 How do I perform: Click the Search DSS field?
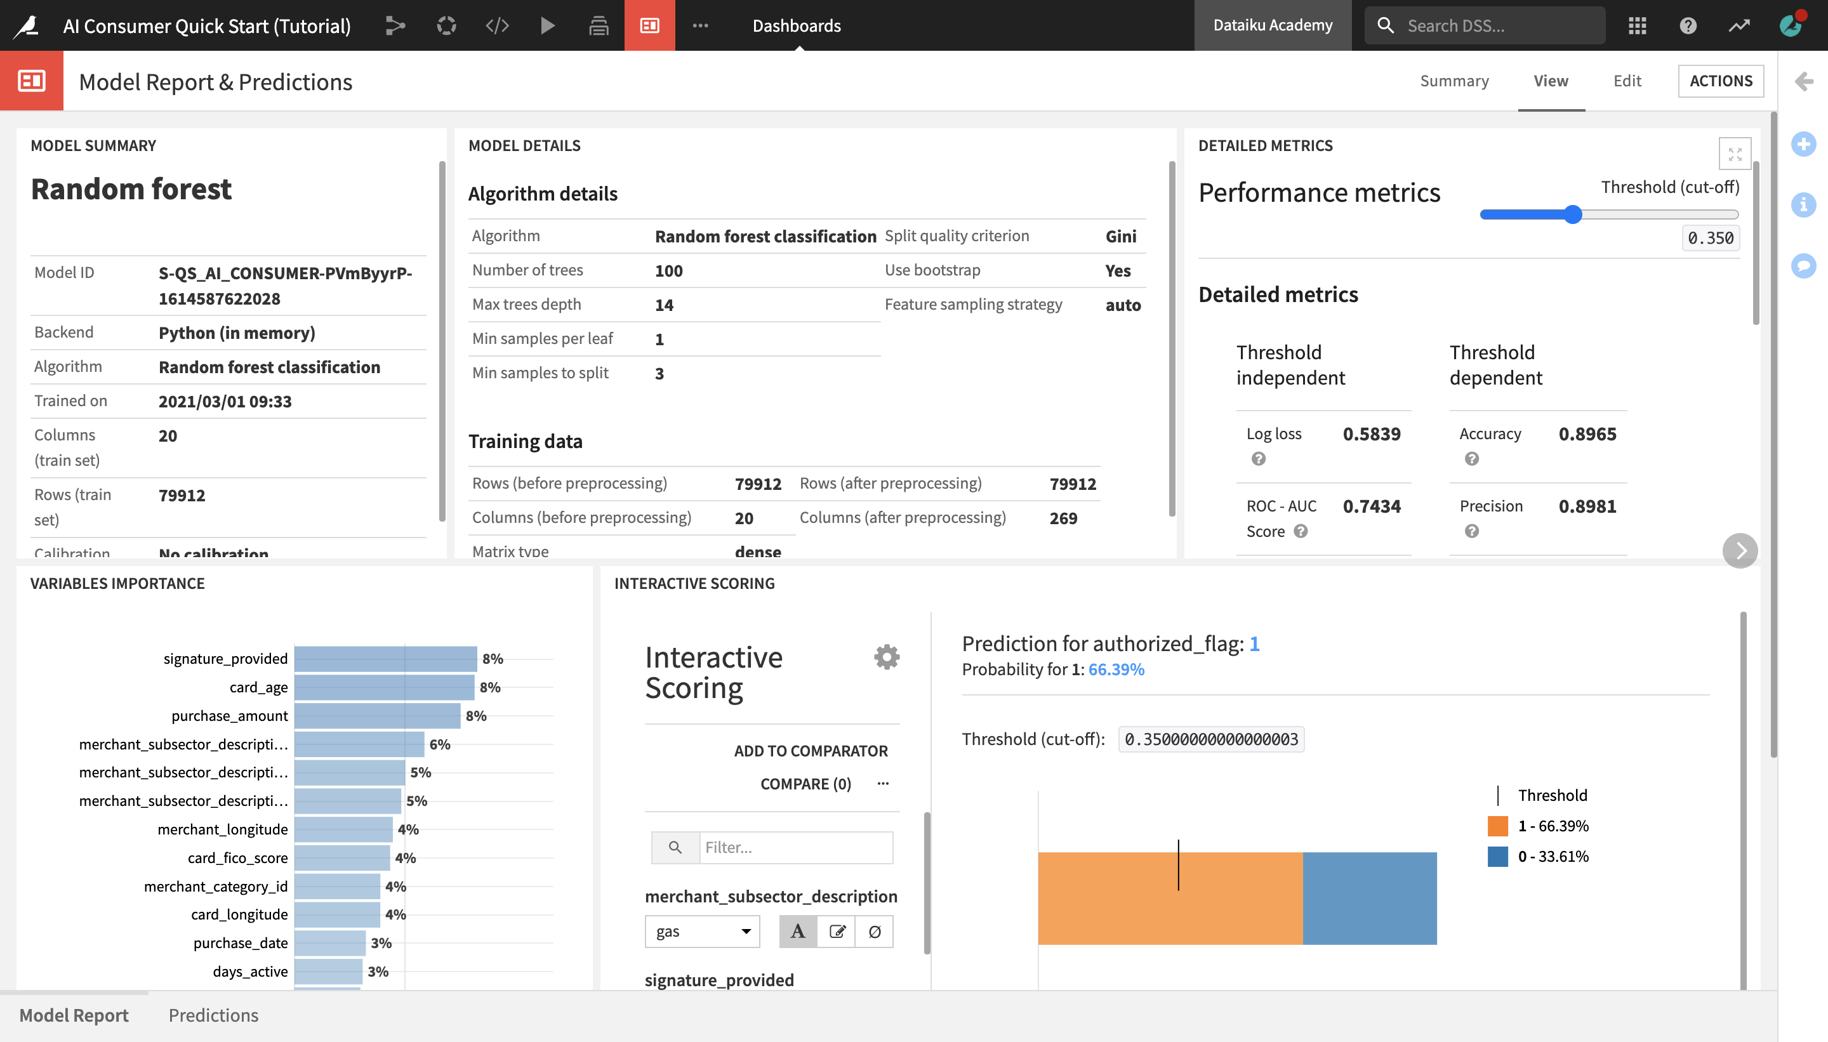click(1485, 26)
